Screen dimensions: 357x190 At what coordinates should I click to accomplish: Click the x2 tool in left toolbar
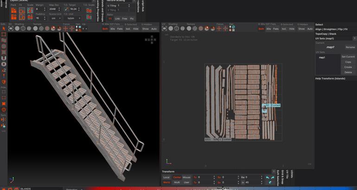pos(4,70)
